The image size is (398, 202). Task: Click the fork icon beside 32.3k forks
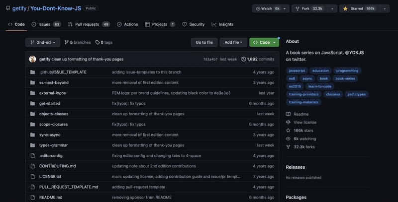[x=288, y=147]
